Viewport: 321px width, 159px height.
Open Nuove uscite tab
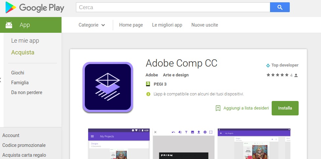tap(205, 25)
